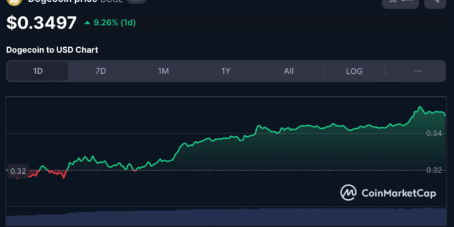Select the 1D chart range tab

(x=38, y=71)
